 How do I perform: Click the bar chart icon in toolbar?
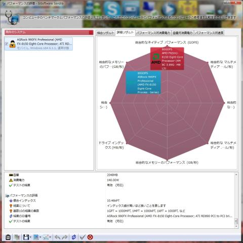pos(36,237)
